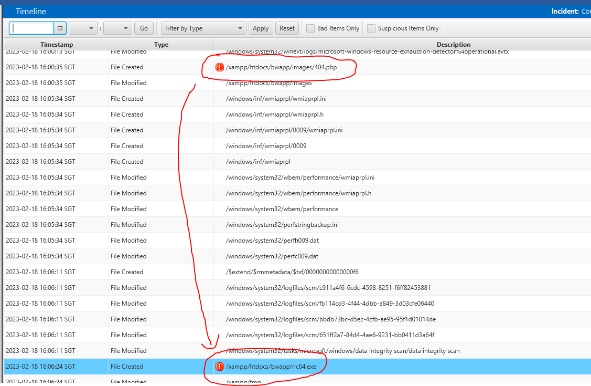Open the calendar date picker icon
591x386 pixels.
pyautogui.click(x=60, y=28)
